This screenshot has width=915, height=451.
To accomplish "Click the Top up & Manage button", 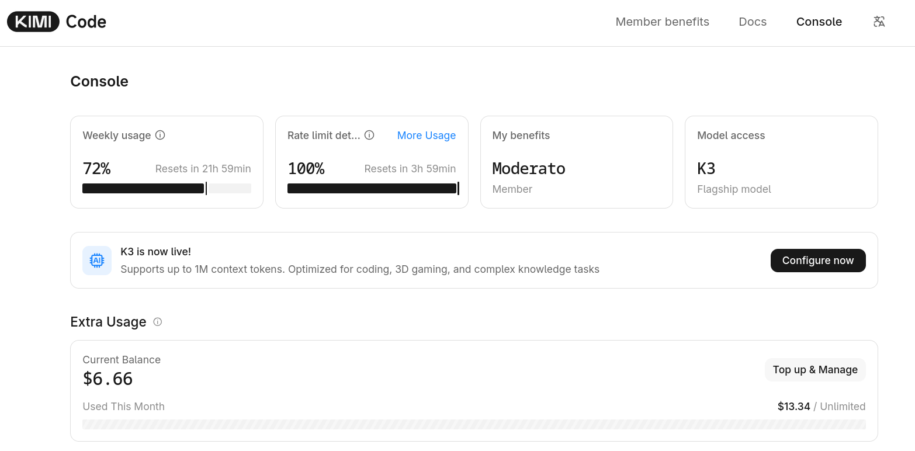I will pyautogui.click(x=815, y=370).
